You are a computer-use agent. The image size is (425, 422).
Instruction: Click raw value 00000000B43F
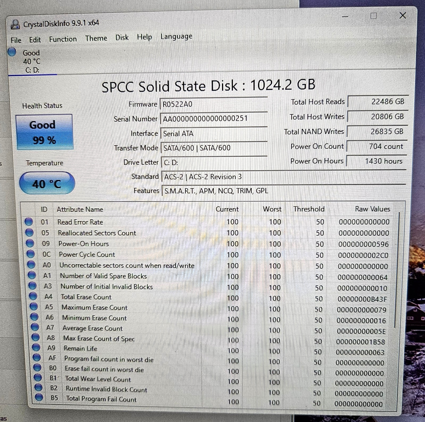pyautogui.click(x=362, y=299)
